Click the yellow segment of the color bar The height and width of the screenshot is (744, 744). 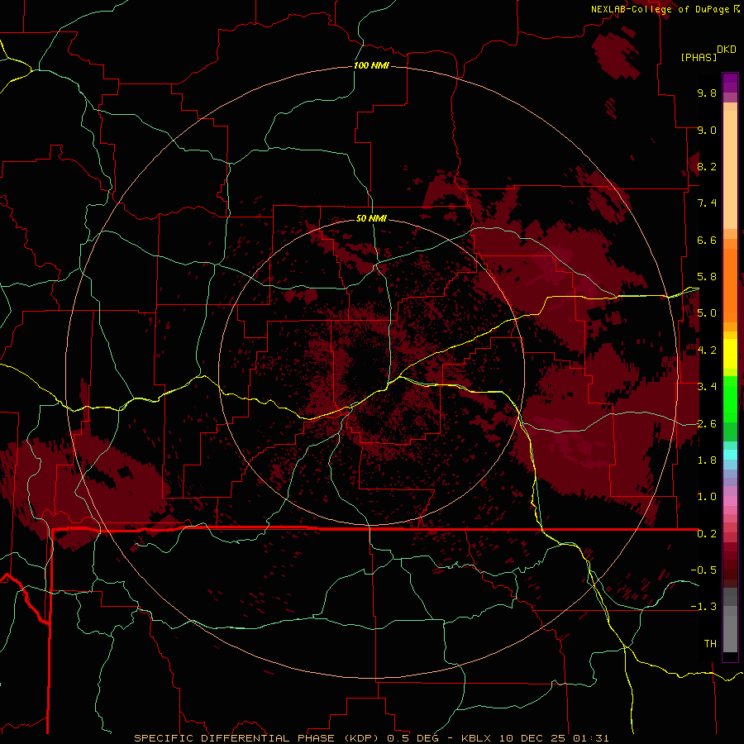(x=730, y=354)
